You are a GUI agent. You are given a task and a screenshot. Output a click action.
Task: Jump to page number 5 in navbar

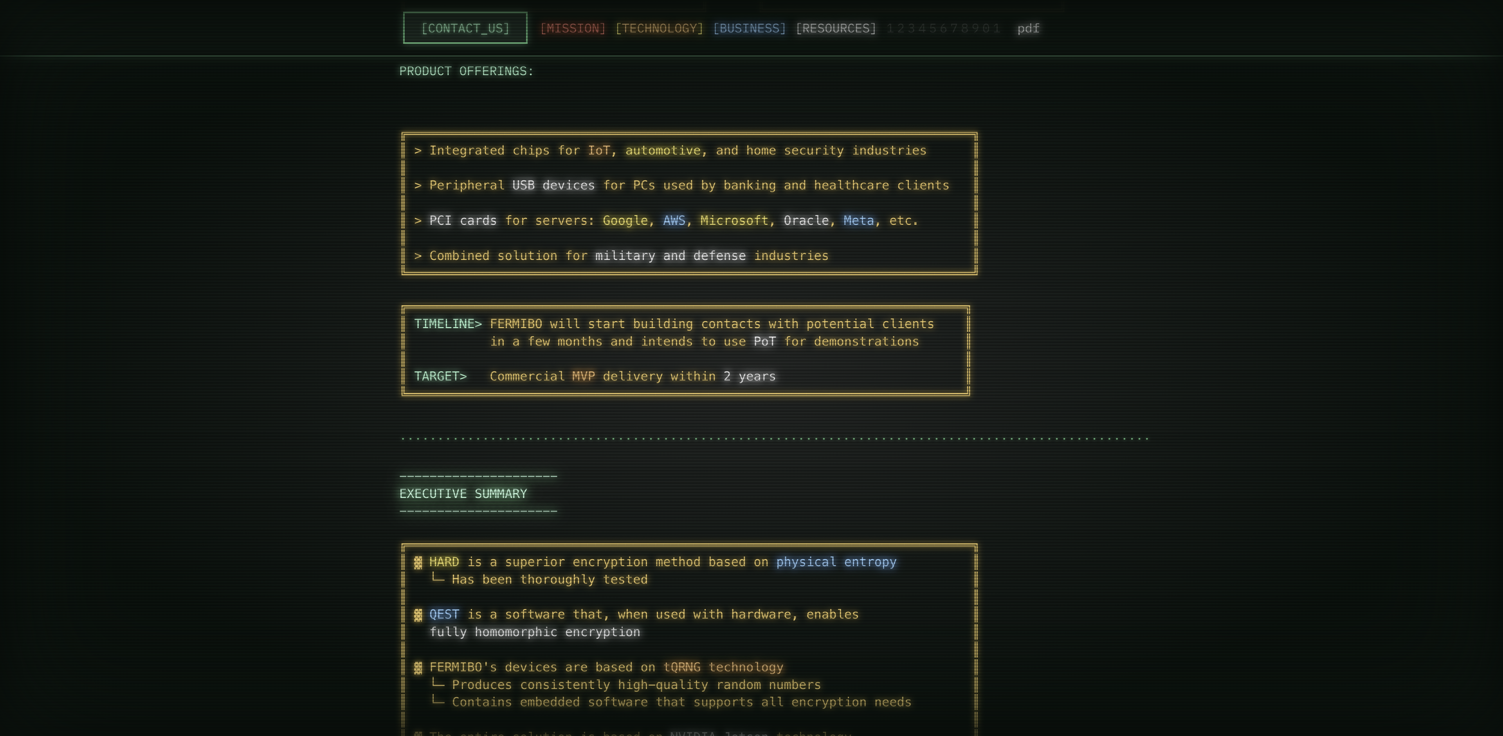click(x=932, y=28)
